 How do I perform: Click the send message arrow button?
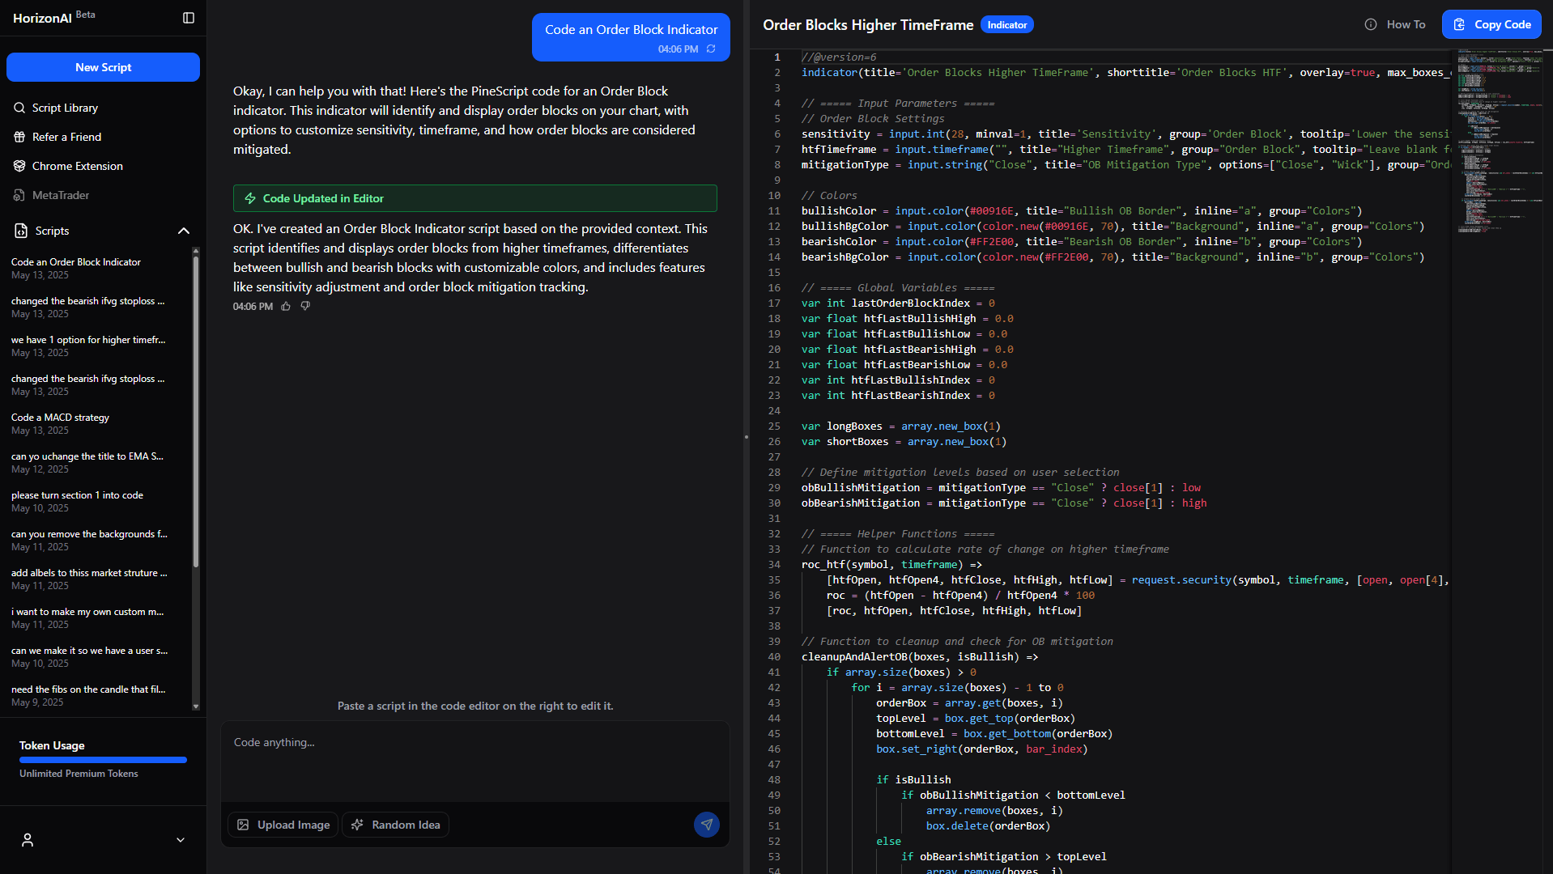[707, 825]
